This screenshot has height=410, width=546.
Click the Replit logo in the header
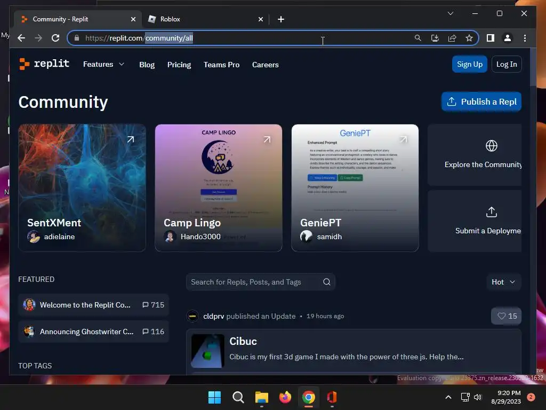(44, 64)
